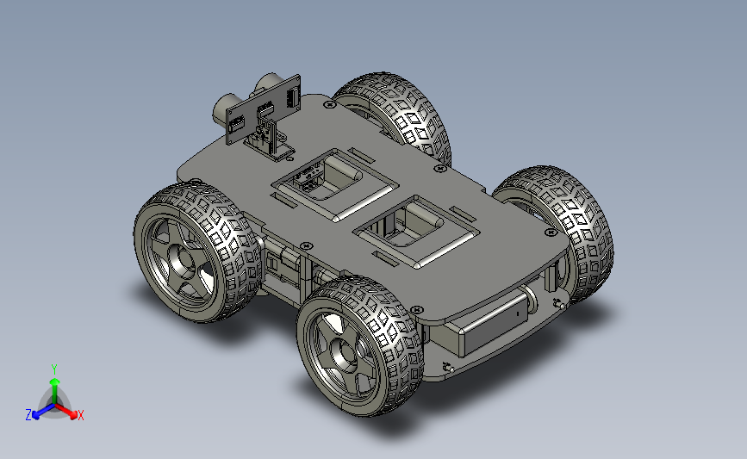Viewport: 747px width, 459px height.
Task: Select the rectangular cutout nearest the rear end
Action: 416,232
